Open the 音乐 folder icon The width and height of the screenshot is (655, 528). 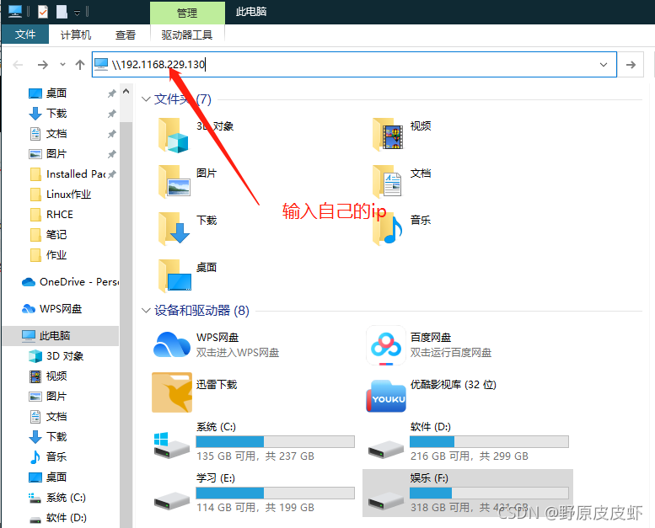click(387, 228)
